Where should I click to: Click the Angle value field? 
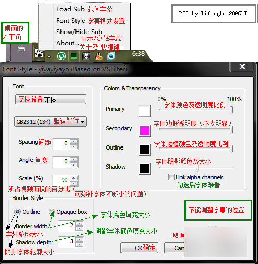(61, 162)
